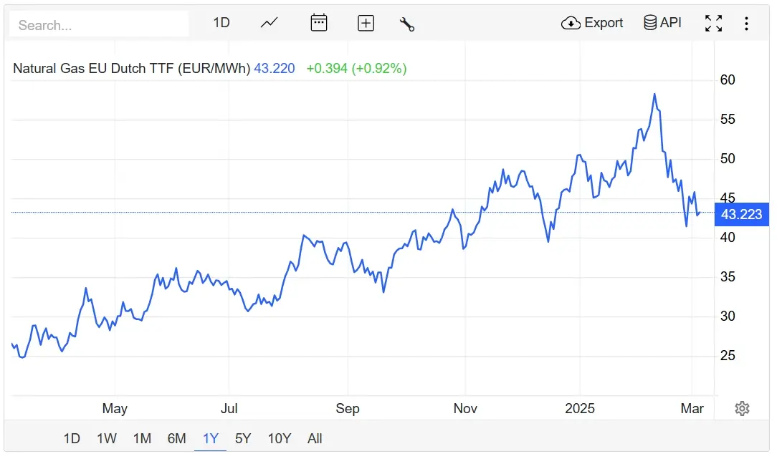Image resolution: width=777 pixels, height=464 pixels.
Task: Open the 1D interval dropdown in toolbar
Action: 221,23
